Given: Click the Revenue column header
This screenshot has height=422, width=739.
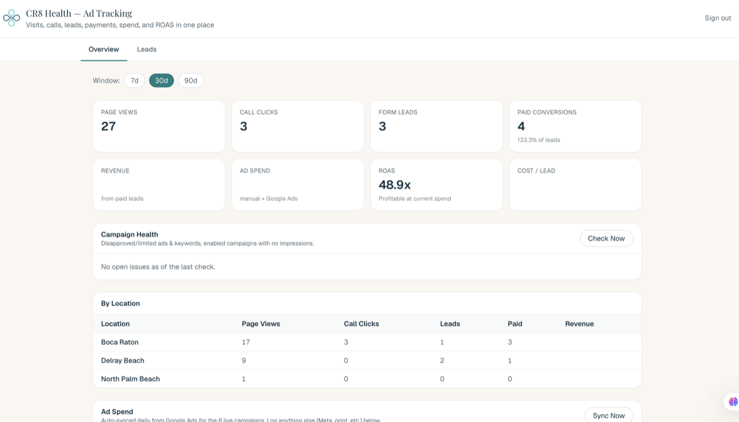Looking at the screenshot, I should [579, 324].
